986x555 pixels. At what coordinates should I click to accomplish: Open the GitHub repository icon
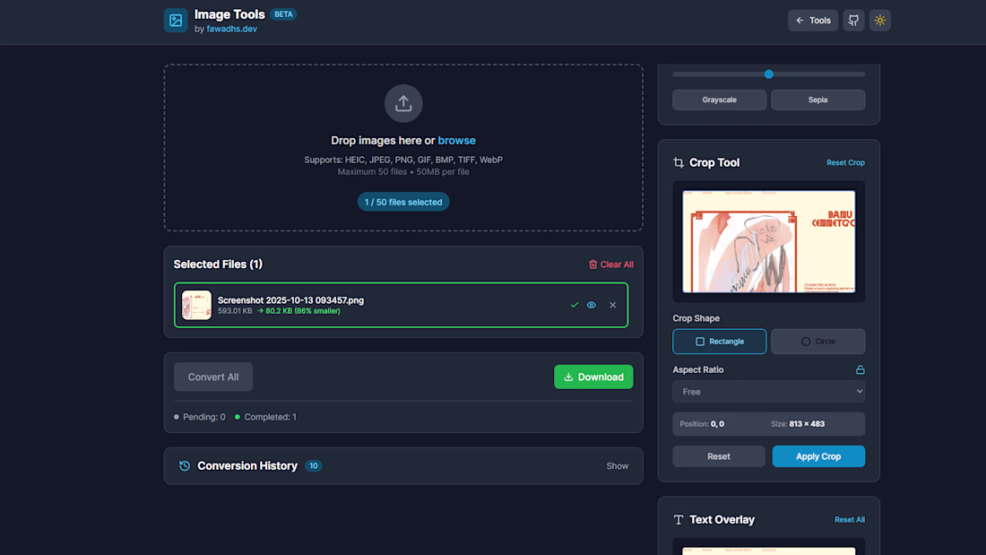(x=853, y=20)
